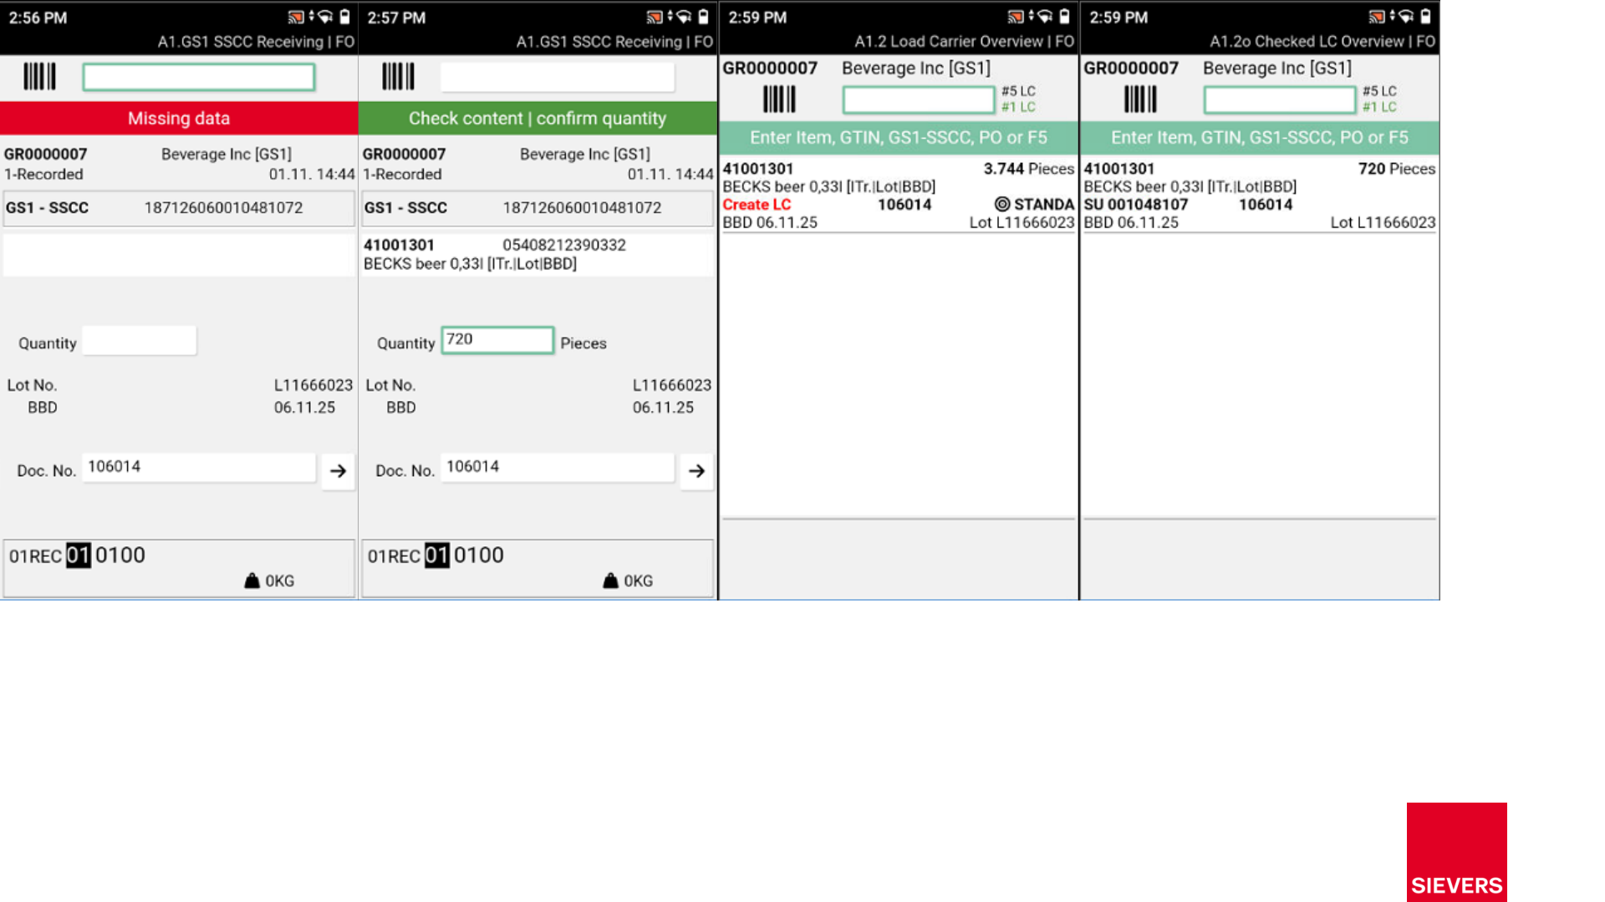Viewport: 1605px width, 902px height.
Task: Tap green Check content confirm quantity banner
Action: [538, 119]
